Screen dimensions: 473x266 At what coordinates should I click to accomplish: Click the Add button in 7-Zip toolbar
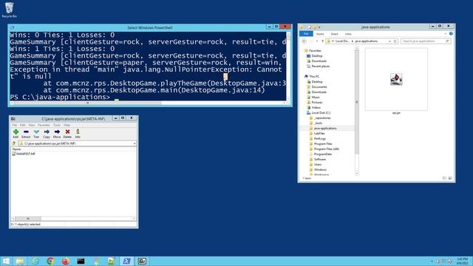tap(16, 133)
